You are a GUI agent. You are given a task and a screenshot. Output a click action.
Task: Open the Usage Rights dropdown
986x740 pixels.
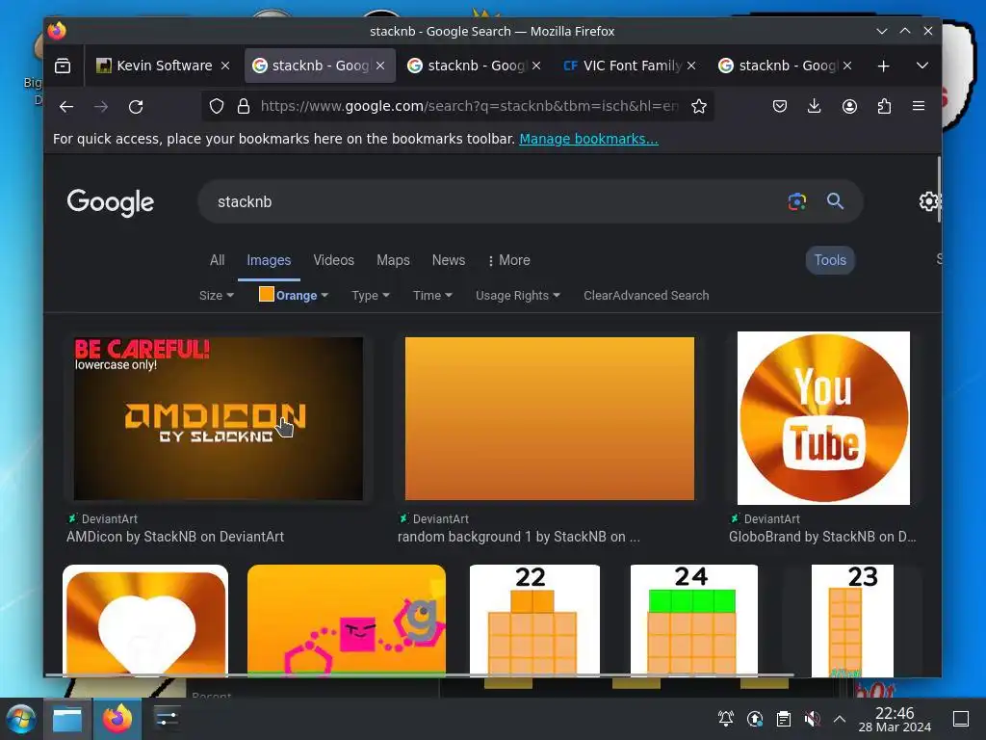point(517,295)
